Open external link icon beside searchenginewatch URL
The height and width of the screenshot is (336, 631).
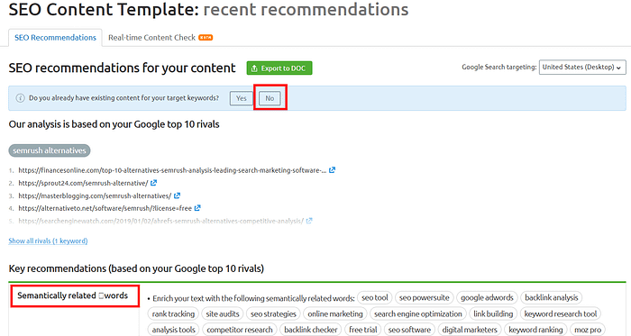[x=309, y=221]
